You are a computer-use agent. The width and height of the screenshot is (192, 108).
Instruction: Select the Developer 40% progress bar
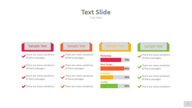tap(115, 77)
